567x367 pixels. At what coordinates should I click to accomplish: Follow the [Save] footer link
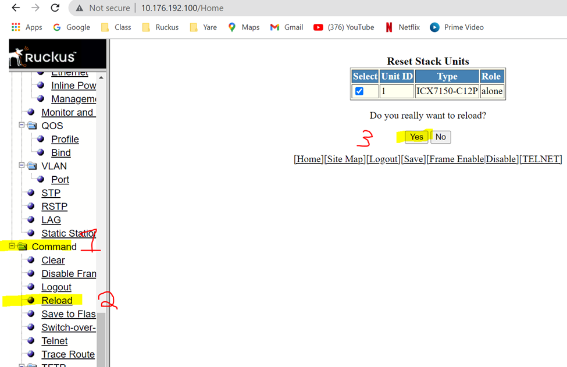(413, 159)
